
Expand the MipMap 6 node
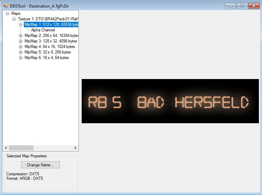point(20,58)
